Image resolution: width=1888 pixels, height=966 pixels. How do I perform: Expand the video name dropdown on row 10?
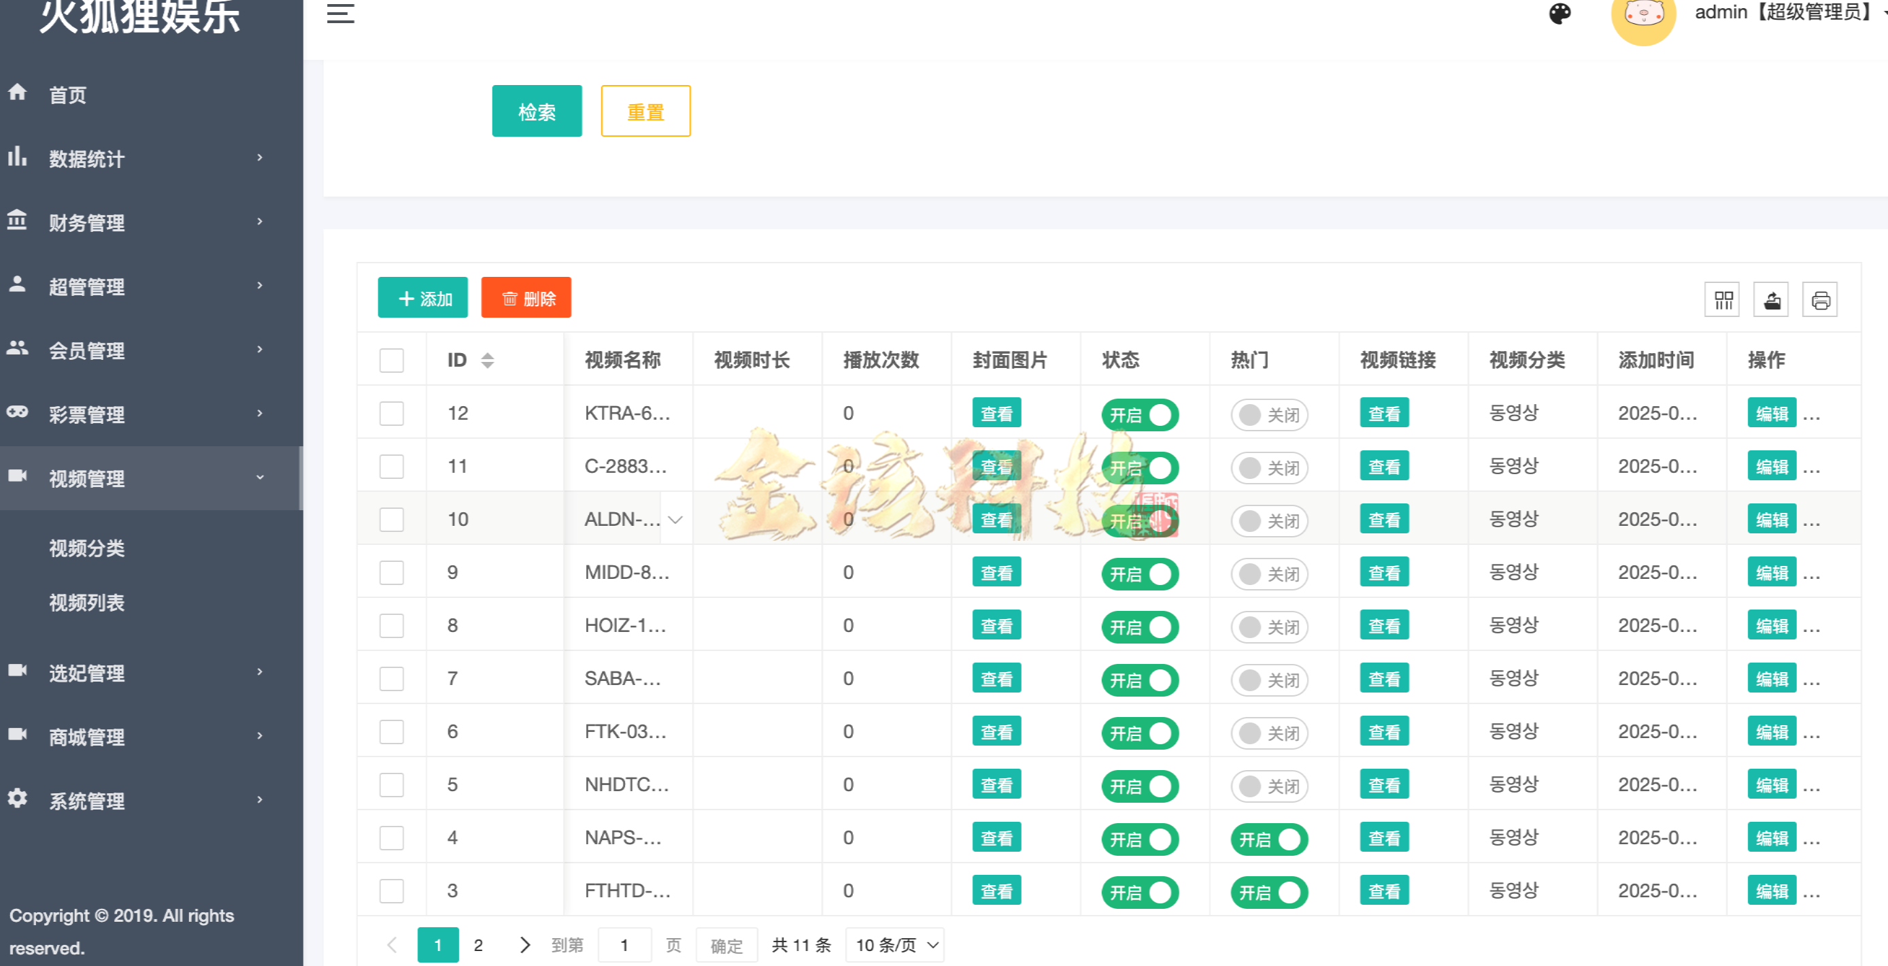pos(676,519)
